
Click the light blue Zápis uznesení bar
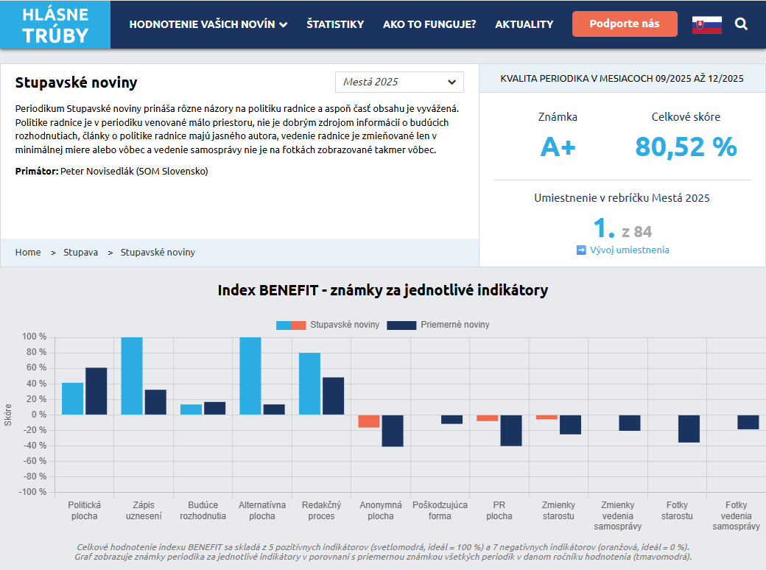[132, 376]
